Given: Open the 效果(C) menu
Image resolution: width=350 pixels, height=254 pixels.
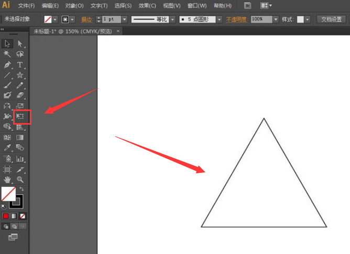Looking at the screenshot, I should (147, 6).
